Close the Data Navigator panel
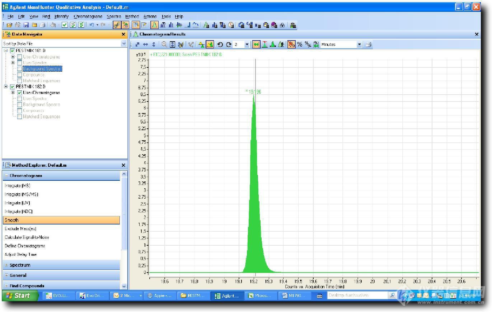Image resolution: width=492 pixels, height=312 pixels. 123,34
